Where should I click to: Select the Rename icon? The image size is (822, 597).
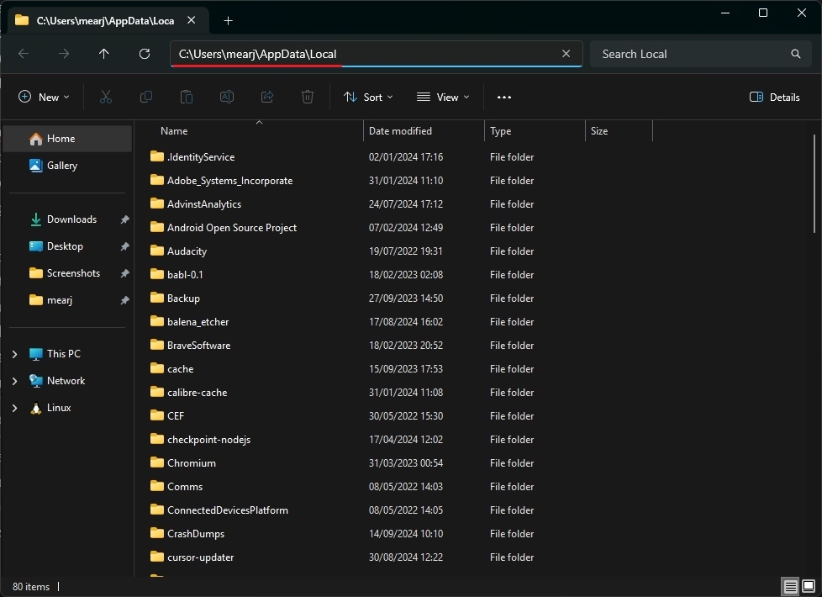pyautogui.click(x=227, y=97)
